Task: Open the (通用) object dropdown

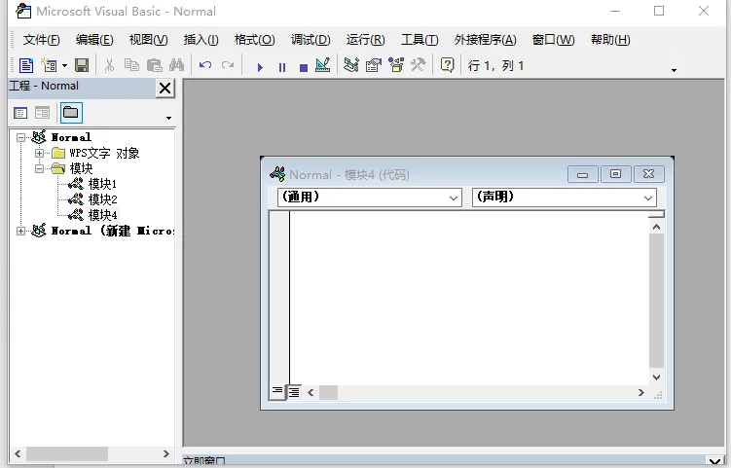Action: coord(369,198)
